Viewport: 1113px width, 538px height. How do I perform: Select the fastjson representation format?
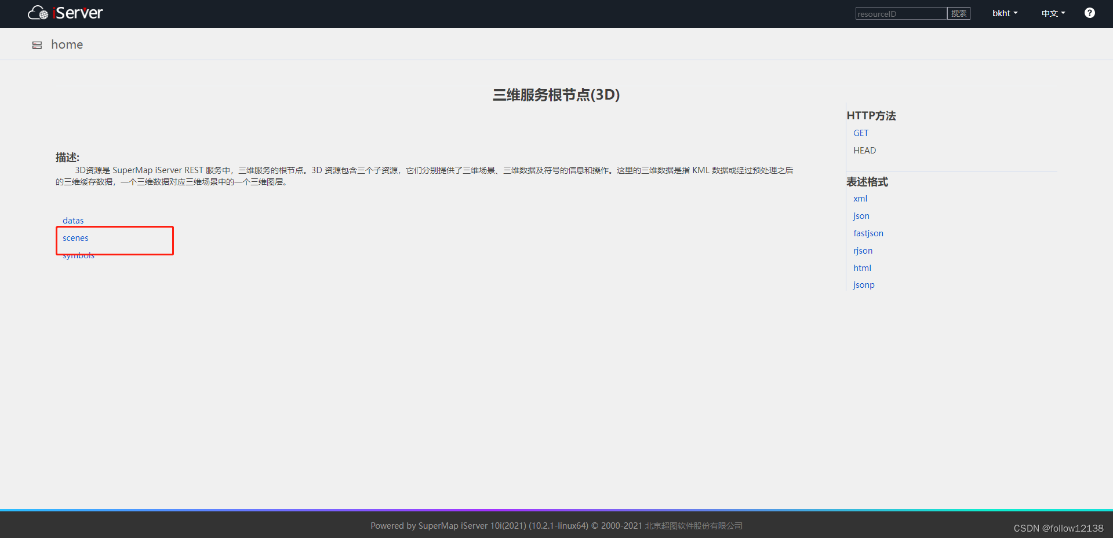[868, 233]
